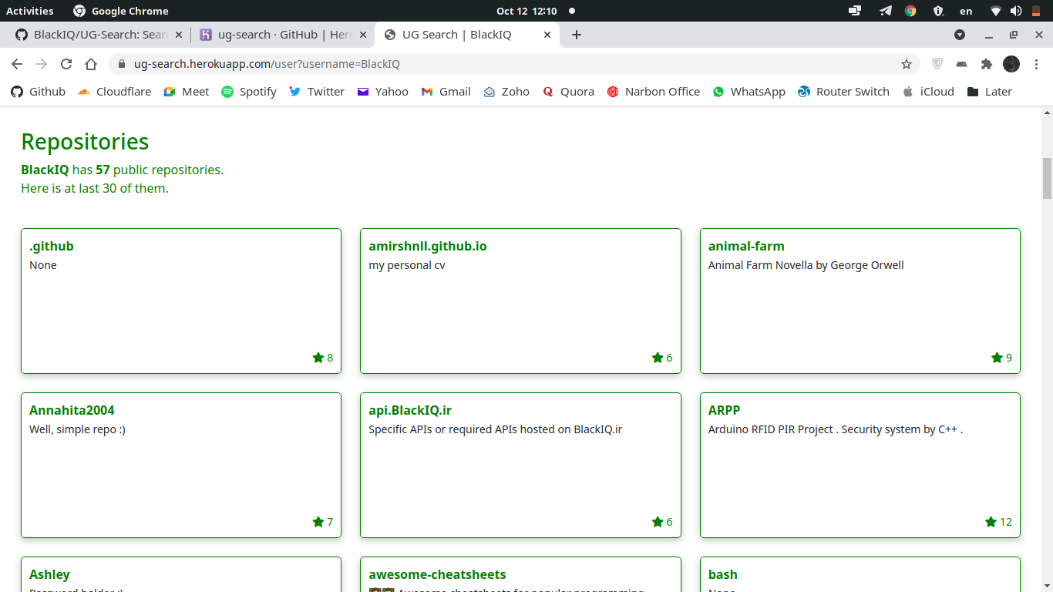1053x592 pixels.
Task: Open the Narbon Office bookmark
Action: 654,92
